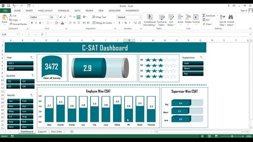Collapse the ribbon with chevron
This screenshot has height=142, width=253.
pyautogui.click(x=250, y=28)
